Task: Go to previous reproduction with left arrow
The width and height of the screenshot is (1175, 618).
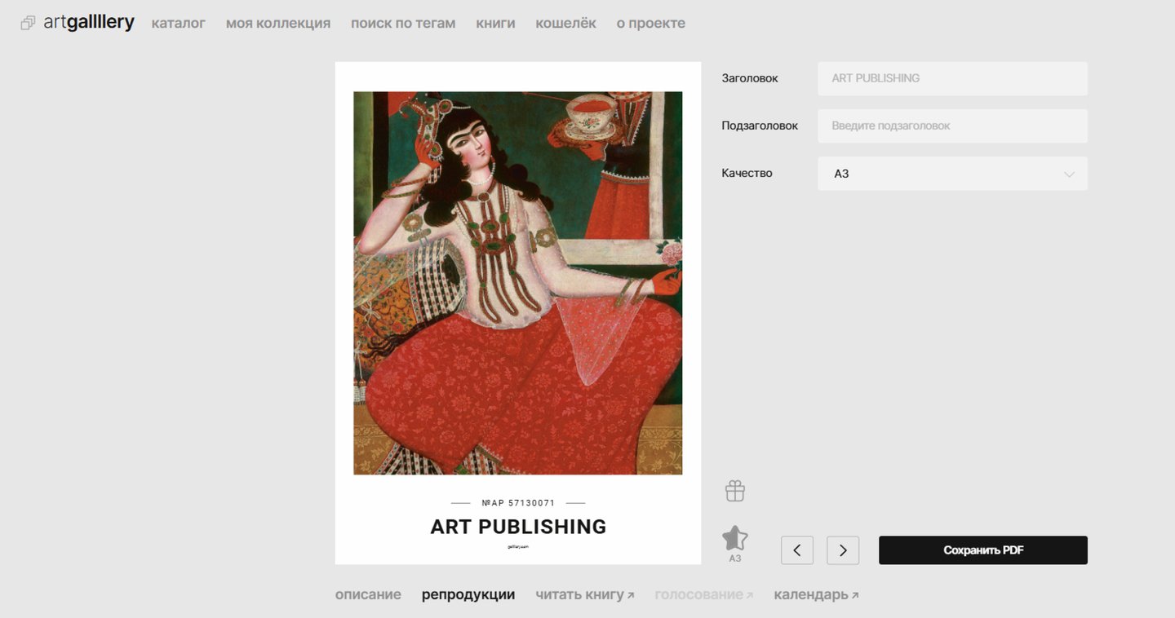Action: click(796, 550)
